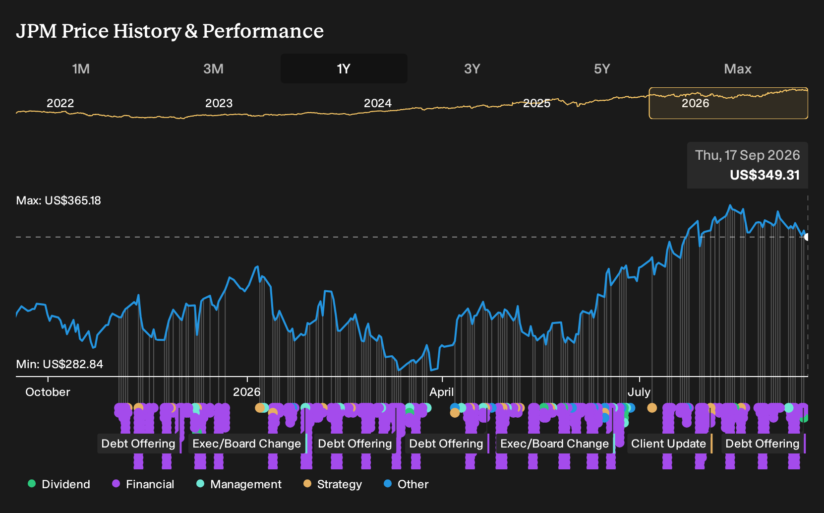Show the Max price history range

(738, 68)
